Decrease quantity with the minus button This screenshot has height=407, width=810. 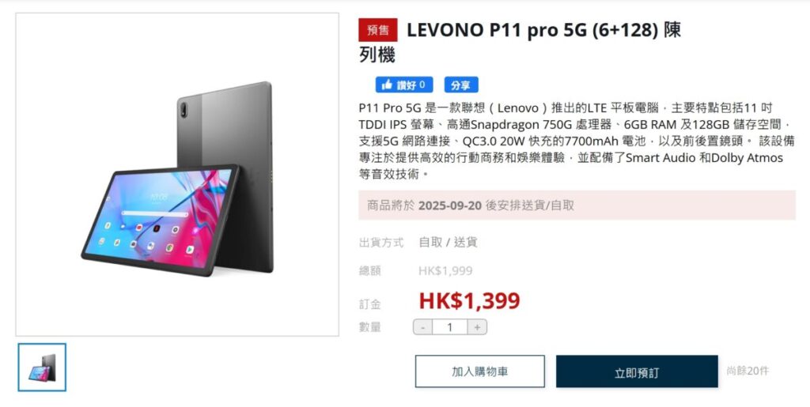click(x=423, y=327)
